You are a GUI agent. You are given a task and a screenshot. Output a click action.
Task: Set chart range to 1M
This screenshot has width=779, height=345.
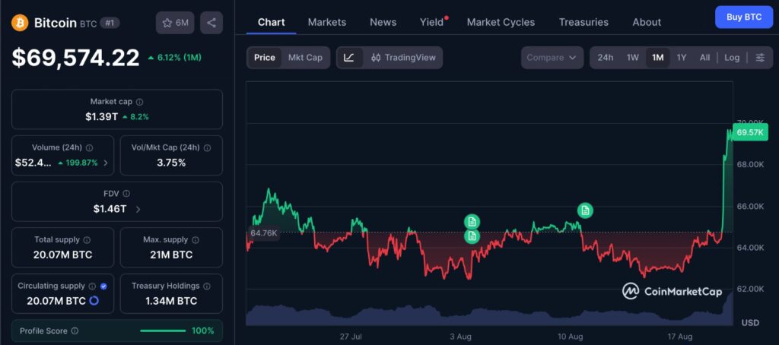pyautogui.click(x=658, y=58)
